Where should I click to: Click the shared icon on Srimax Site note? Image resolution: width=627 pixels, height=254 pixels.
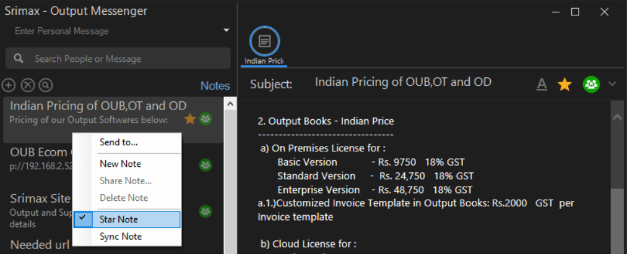205,211
